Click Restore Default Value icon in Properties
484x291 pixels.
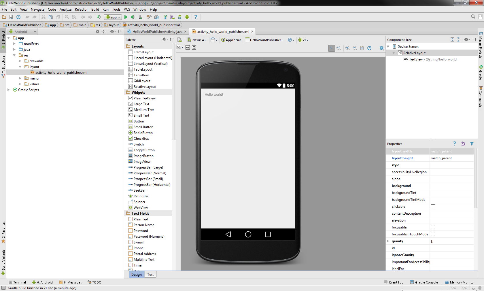coord(463,143)
